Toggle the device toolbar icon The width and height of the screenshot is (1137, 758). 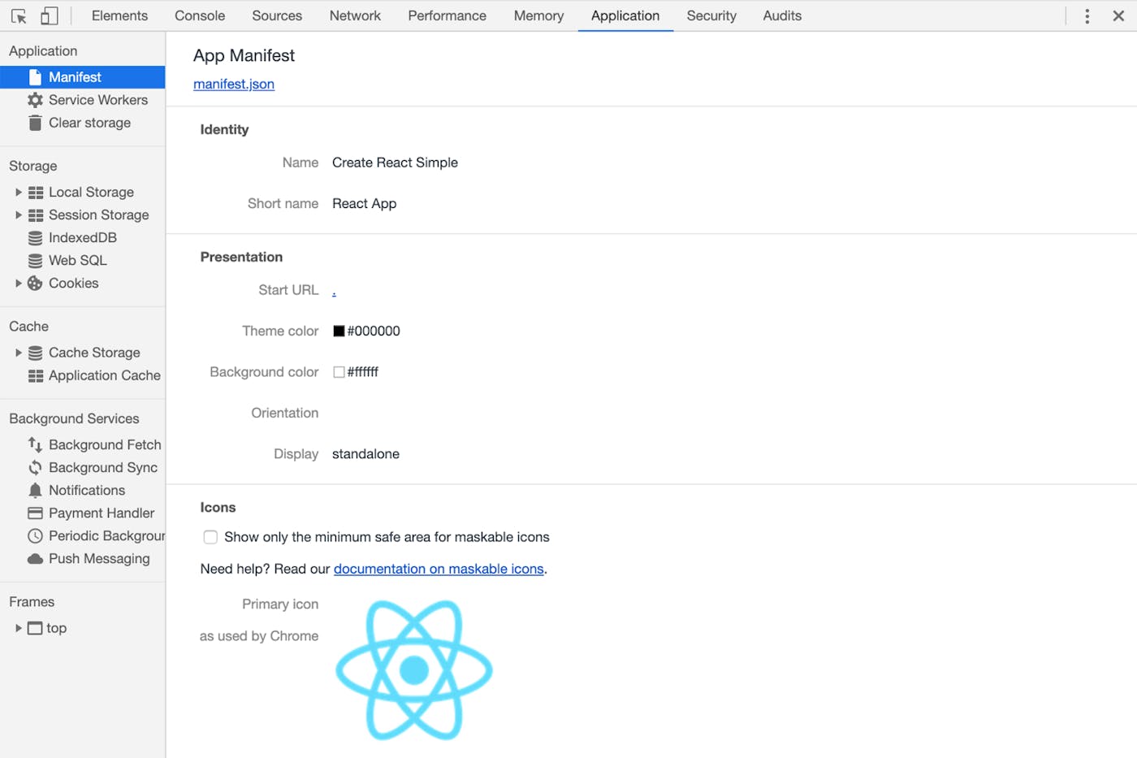click(50, 16)
